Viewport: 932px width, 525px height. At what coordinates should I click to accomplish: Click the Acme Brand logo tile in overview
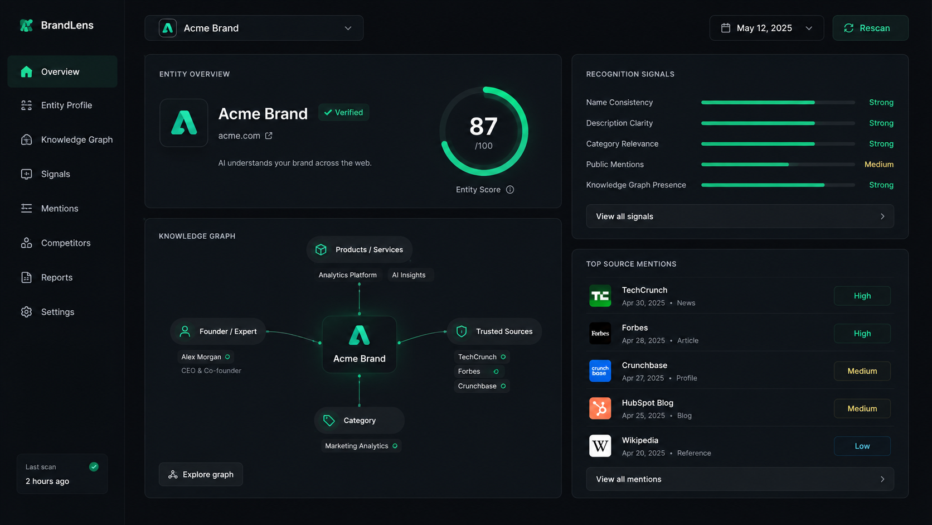pyautogui.click(x=184, y=123)
